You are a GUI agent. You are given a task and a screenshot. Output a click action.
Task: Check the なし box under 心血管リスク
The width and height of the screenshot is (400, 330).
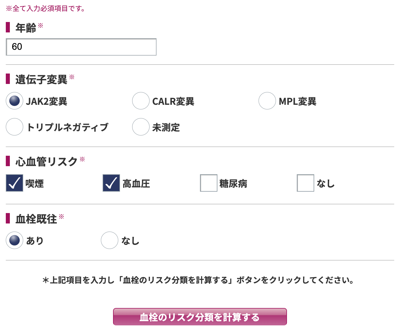pyautogui.click(x=306, y=183)
